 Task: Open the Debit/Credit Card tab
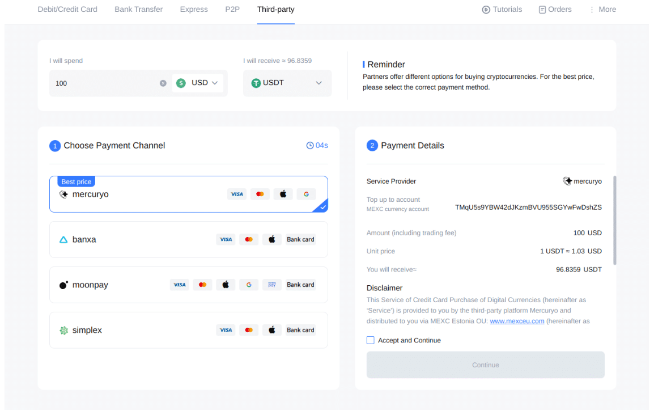point(67,9)
